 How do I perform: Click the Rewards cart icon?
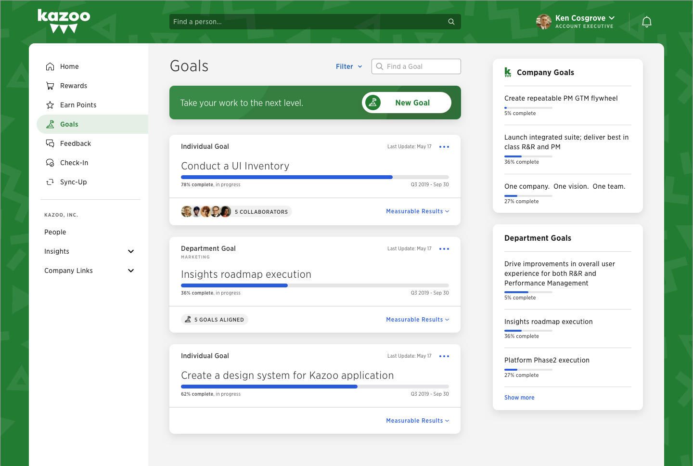click(x=50, y=86)
